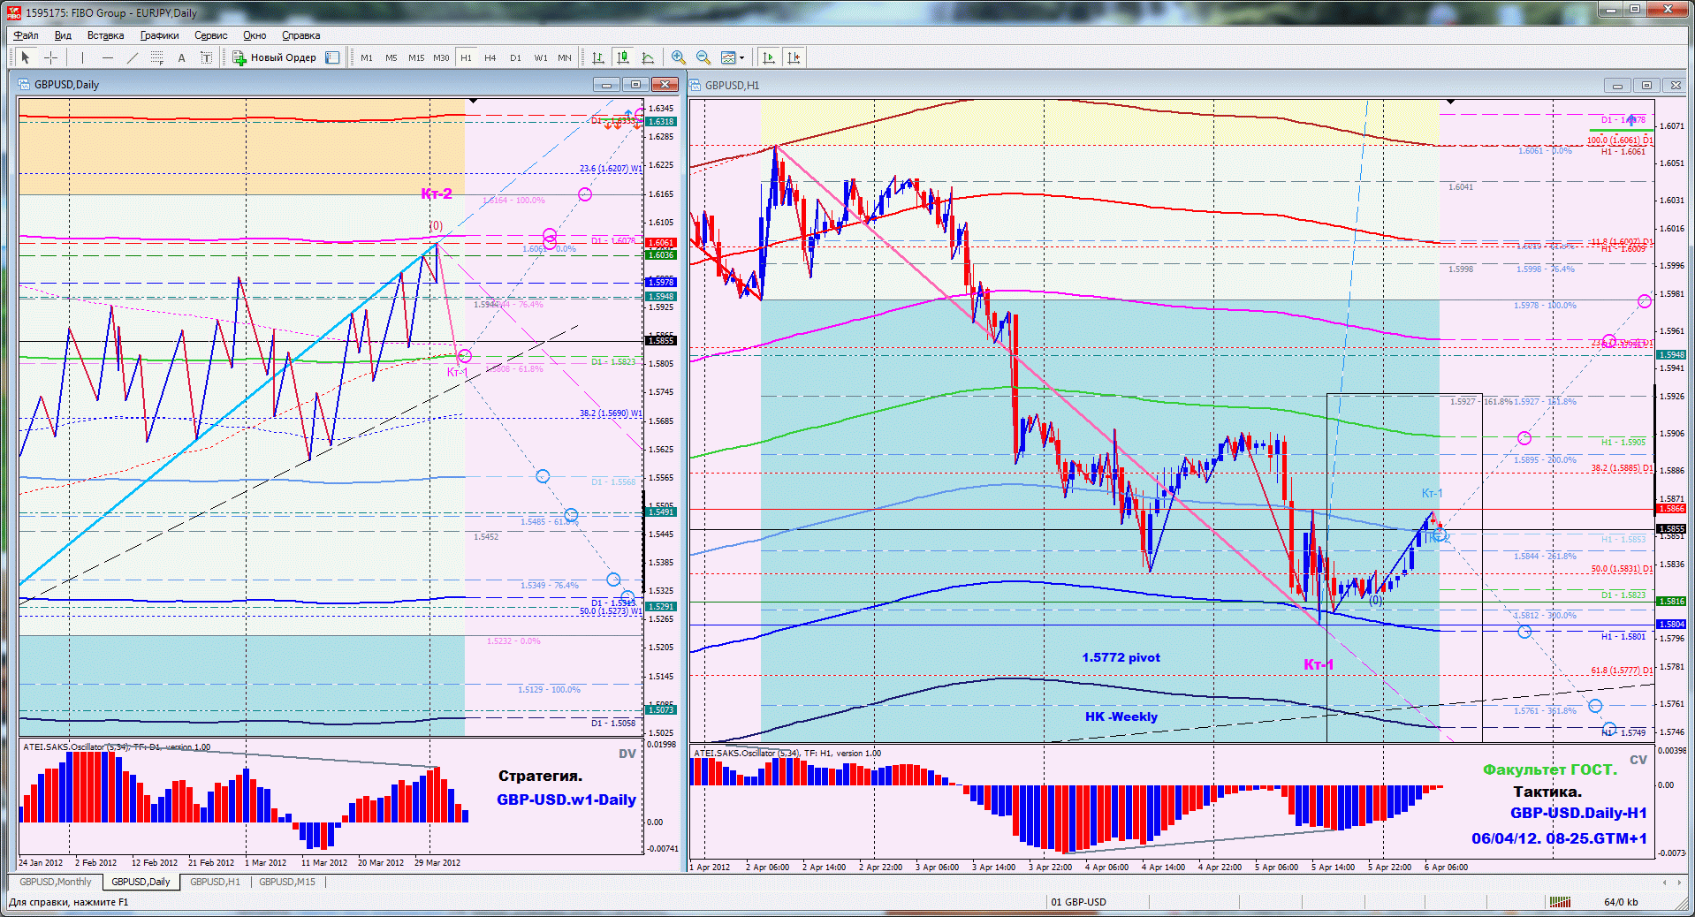Viewport: 1695px width, 917px height.
Task: Toggle candlestick chart style
Action: point(623,57)
